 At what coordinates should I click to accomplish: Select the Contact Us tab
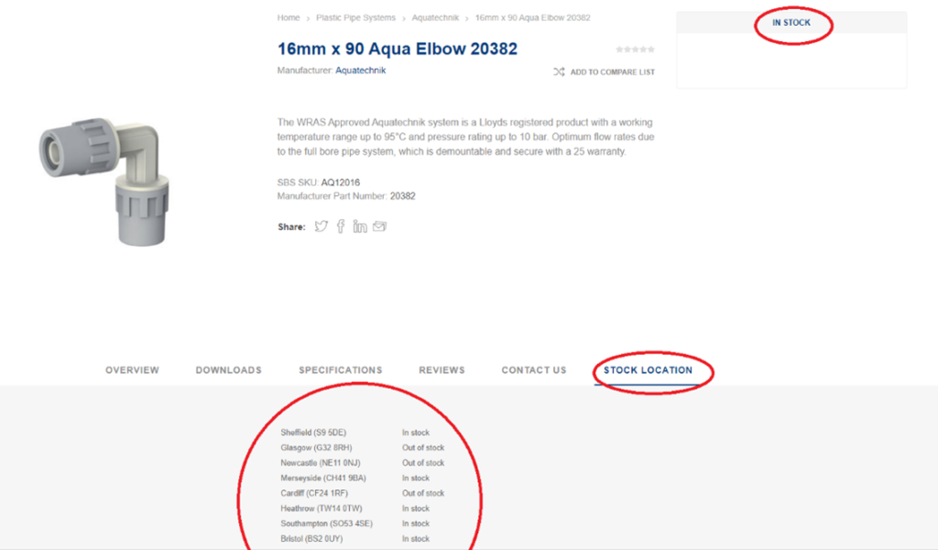pyautogui.click(x=534, y=370)
